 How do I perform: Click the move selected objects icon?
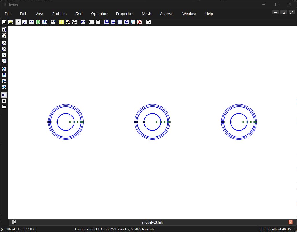[x=107, y=22]
